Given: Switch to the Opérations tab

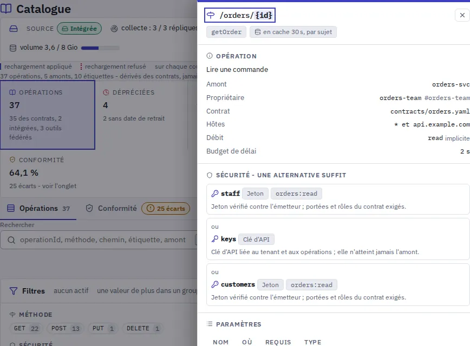Looking at the screenshot, I should coord(38,208).
